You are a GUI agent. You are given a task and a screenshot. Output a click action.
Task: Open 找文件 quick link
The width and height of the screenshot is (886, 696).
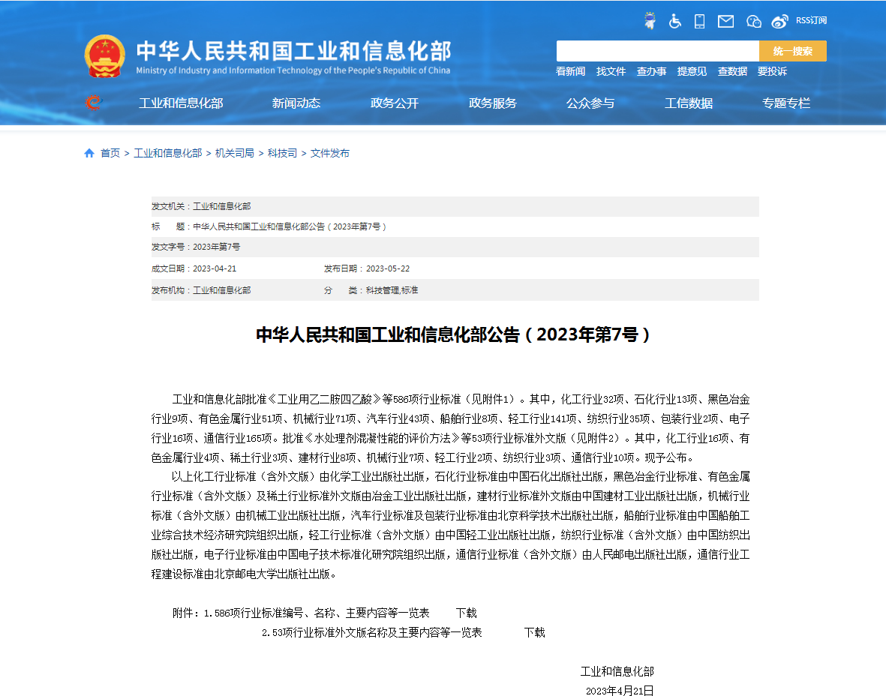611,71
